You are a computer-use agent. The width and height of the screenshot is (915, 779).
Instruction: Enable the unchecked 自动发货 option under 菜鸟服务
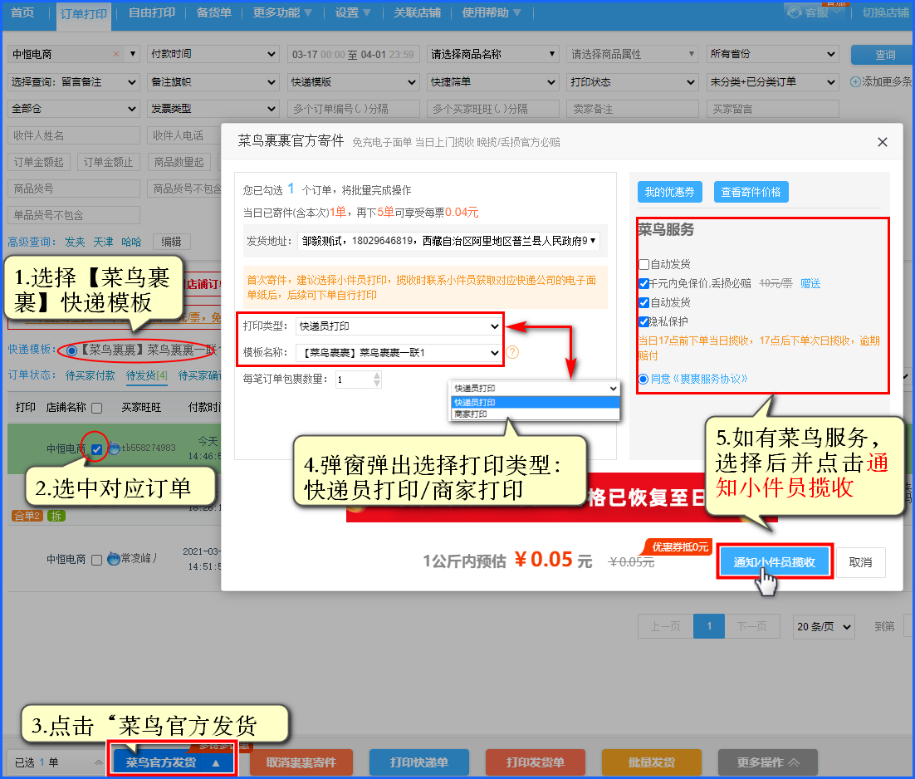[x=644, y=264]
